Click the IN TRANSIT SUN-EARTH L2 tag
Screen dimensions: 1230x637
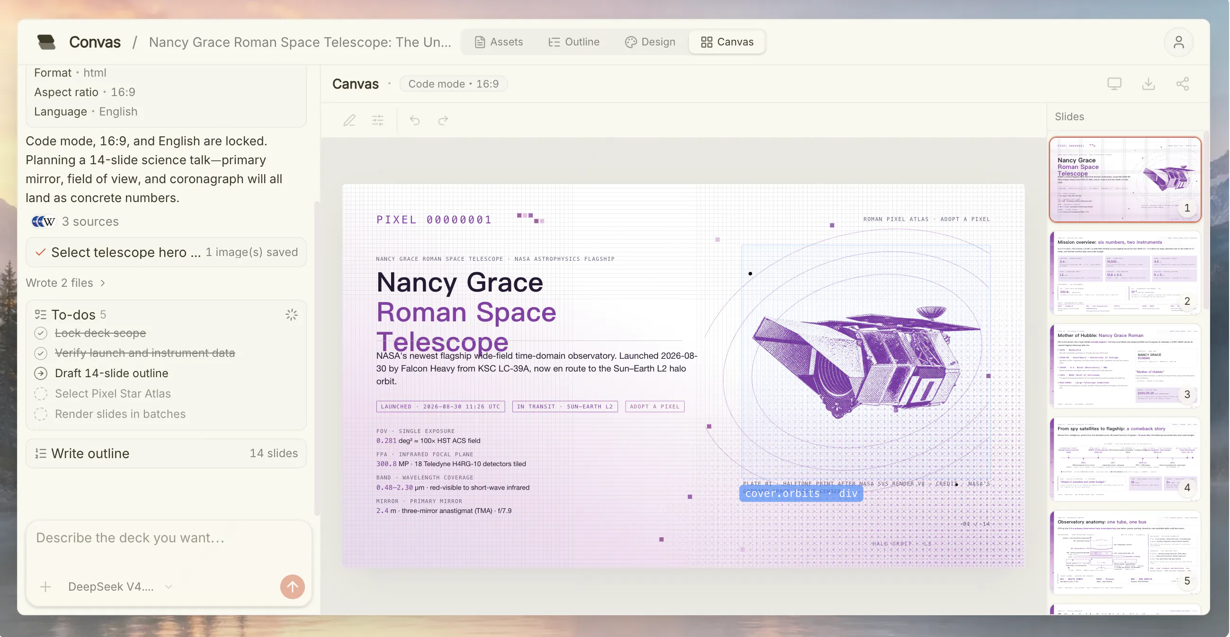click(x=565, y=407)
